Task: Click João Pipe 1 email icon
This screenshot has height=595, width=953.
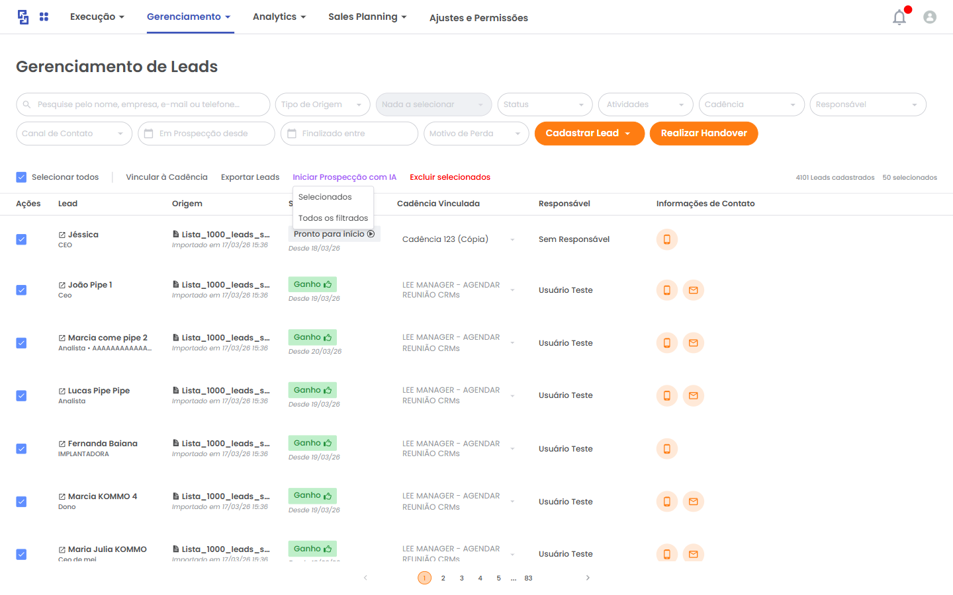Action: (694, 290)
